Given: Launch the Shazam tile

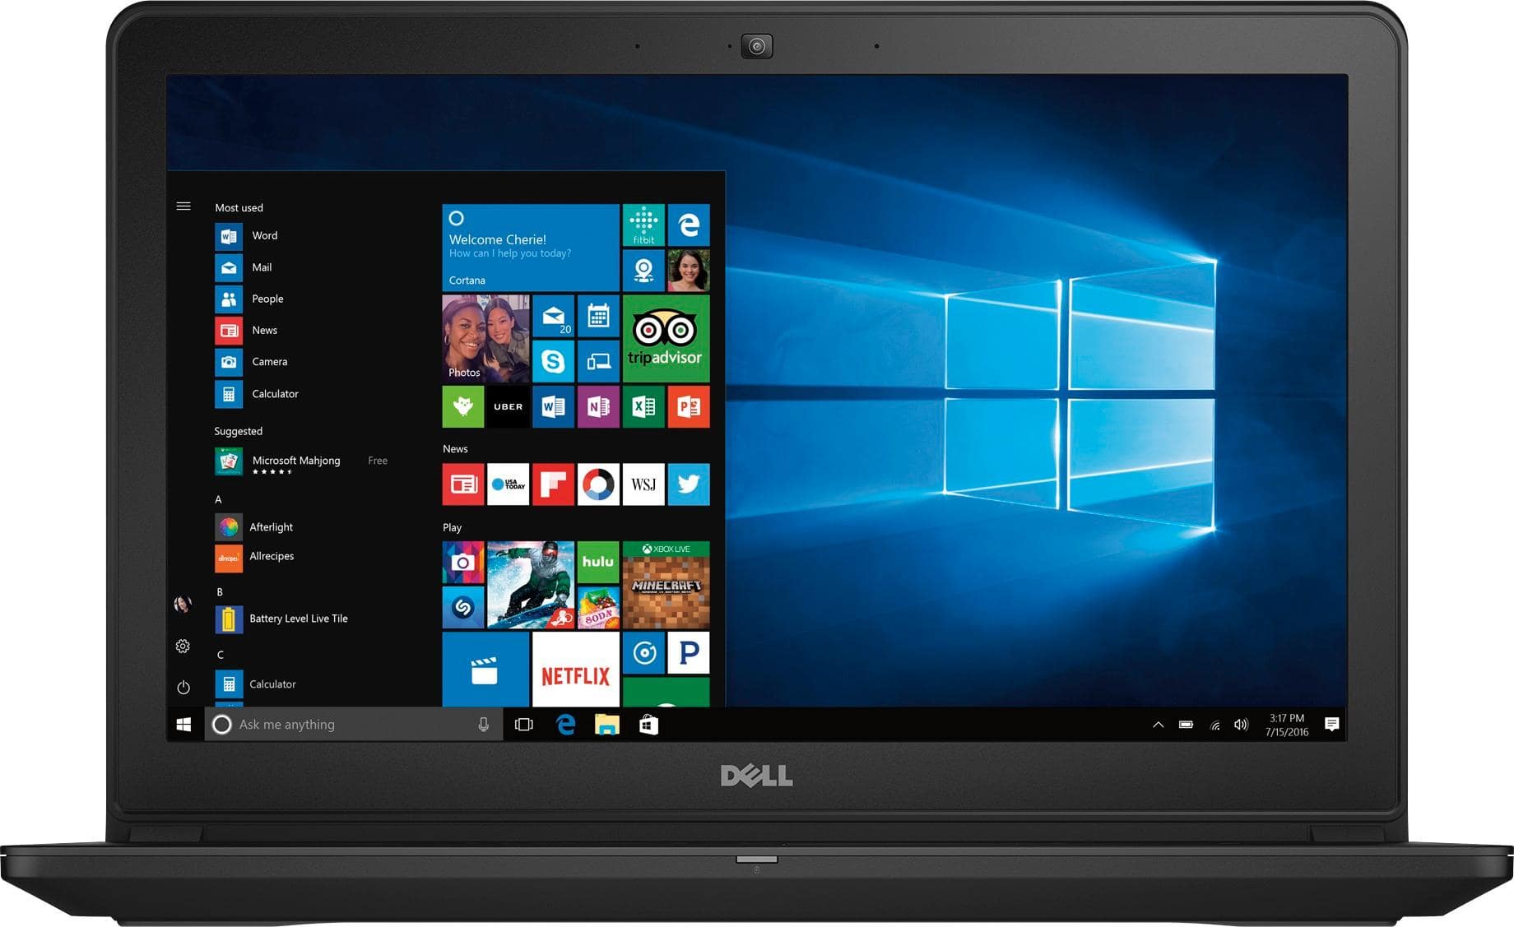Looking at the screenshot, I should (x=463, y=607).
